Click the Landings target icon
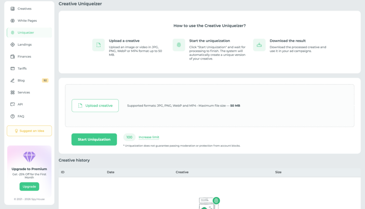The image size is (365, 209). coord(12,45)
